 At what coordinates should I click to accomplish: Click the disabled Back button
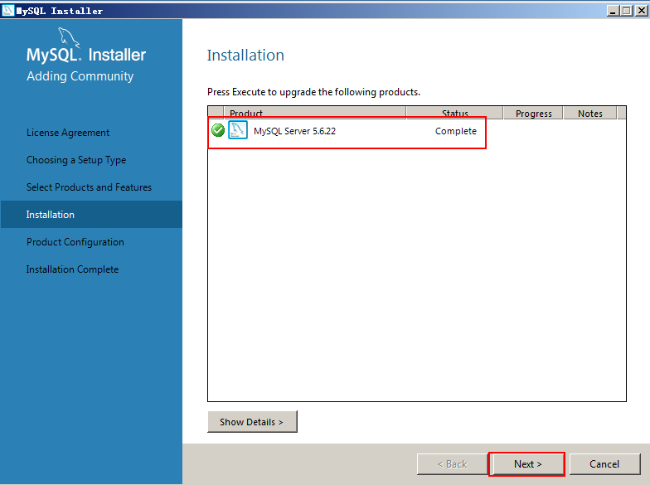(x=453, y=464)
